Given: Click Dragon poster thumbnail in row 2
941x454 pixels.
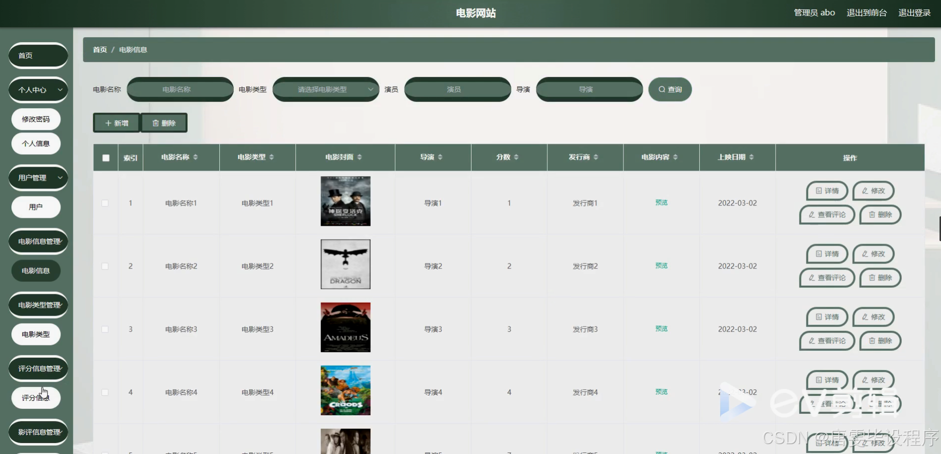Looking at the screenshot, I should pos(345,264).
